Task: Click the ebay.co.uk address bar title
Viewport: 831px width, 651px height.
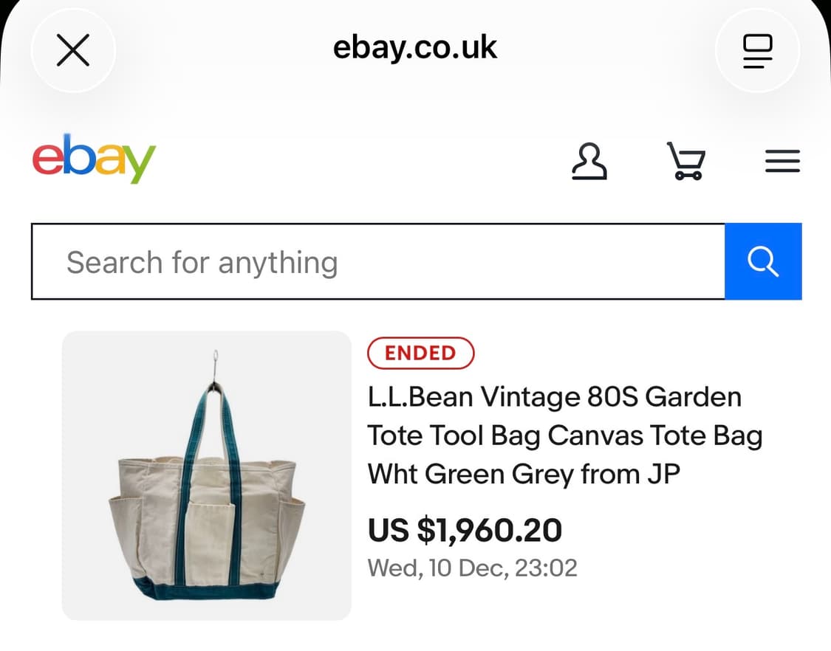Action: [x=415, y=47]
